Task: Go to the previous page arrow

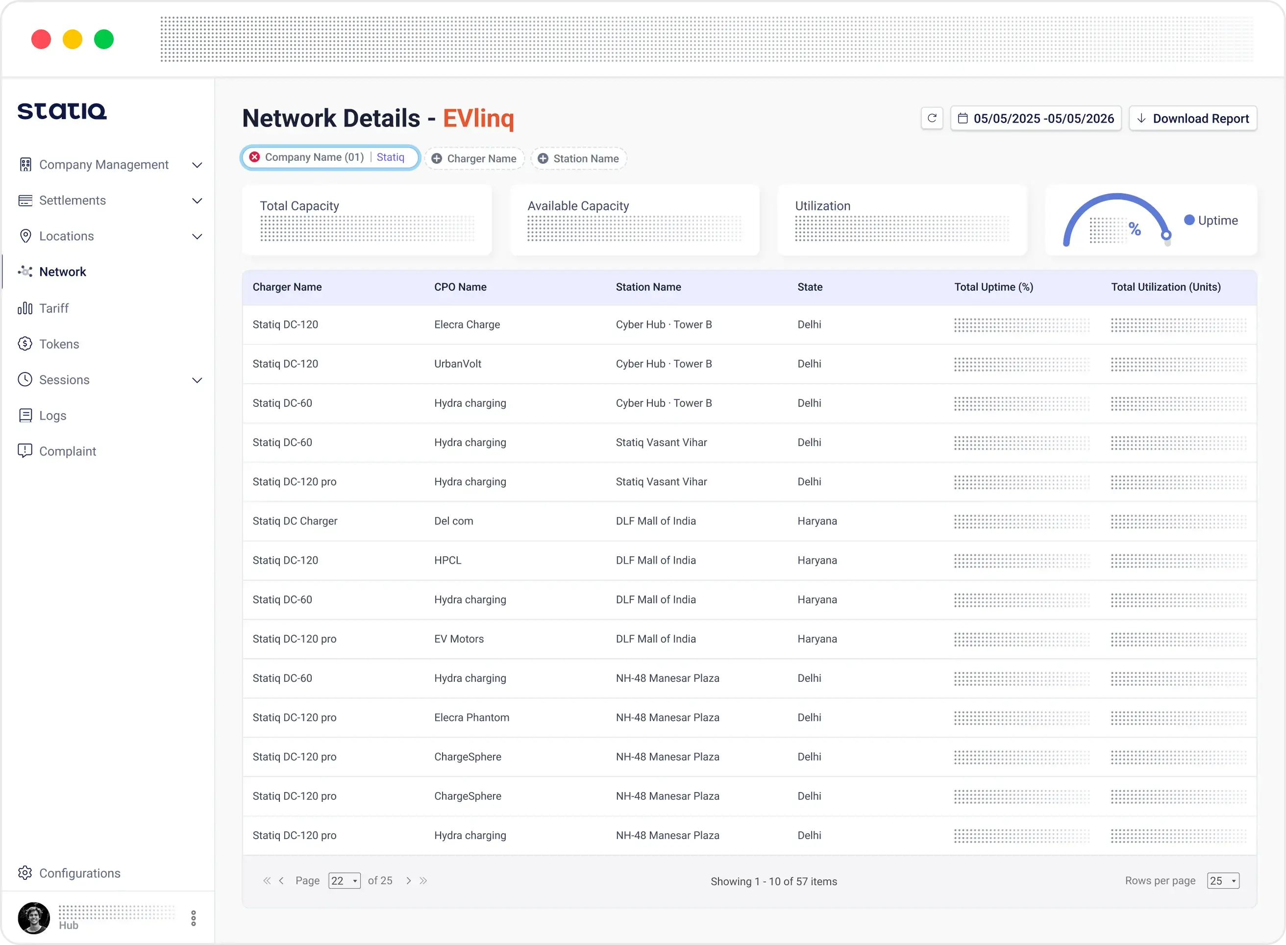Action: 281,881
